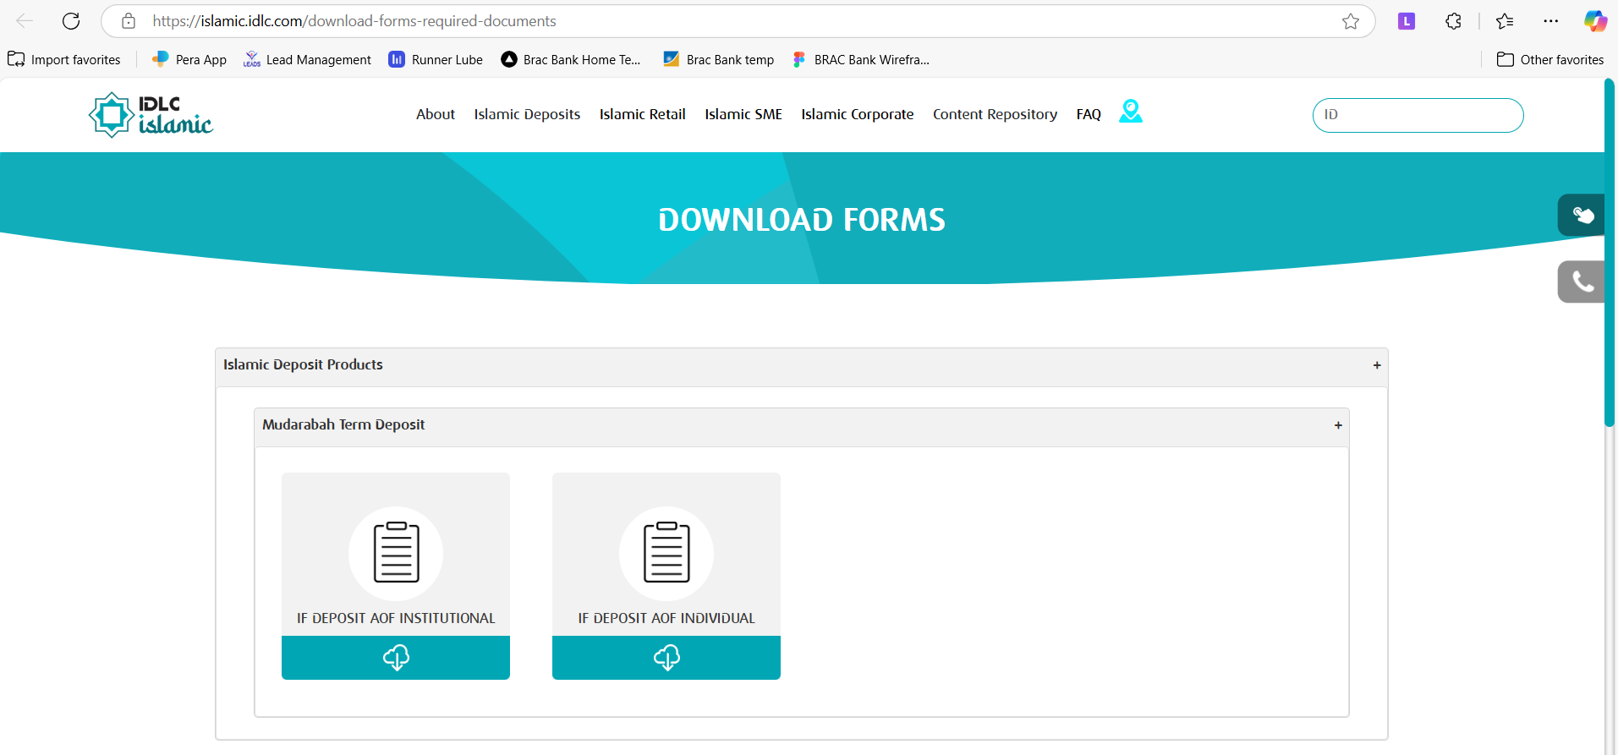Click the floating teal hand icon button
The image size is (1618, 755).
[x=1582, y=215]
